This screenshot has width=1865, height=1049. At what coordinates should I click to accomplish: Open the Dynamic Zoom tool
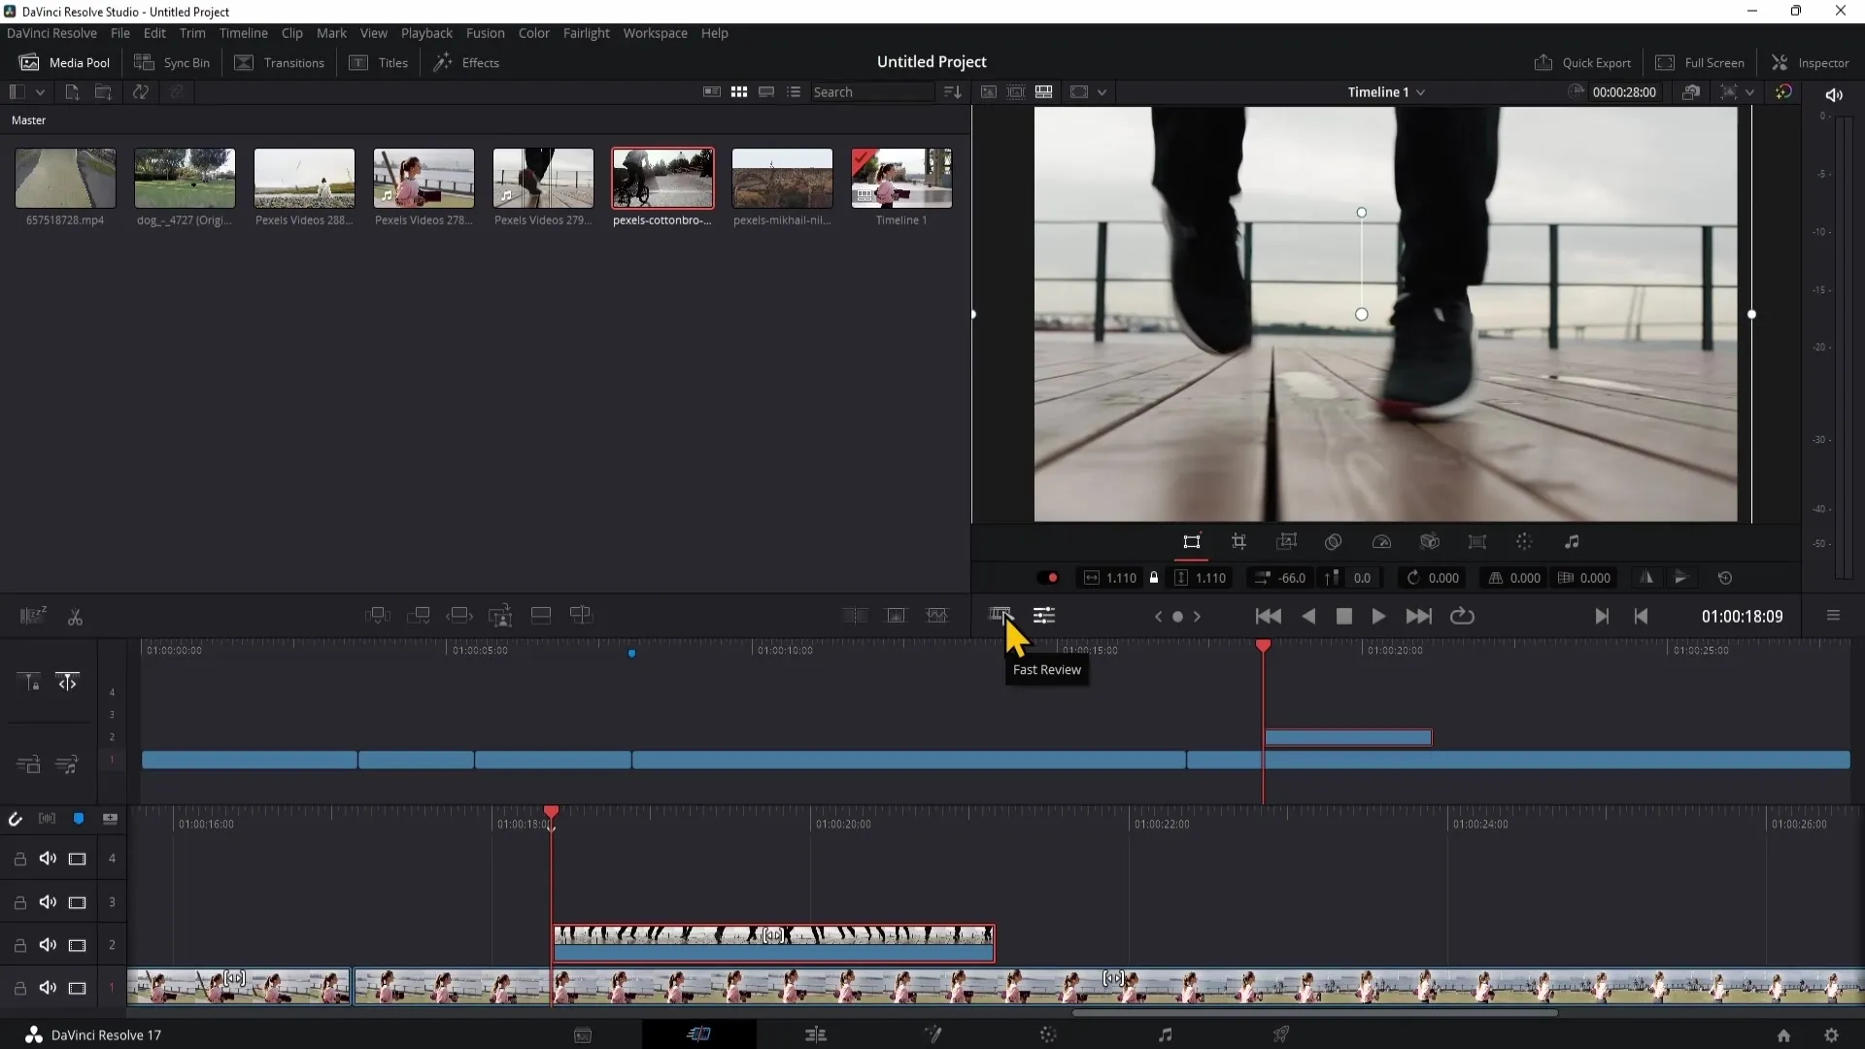tap(1287, 542)
